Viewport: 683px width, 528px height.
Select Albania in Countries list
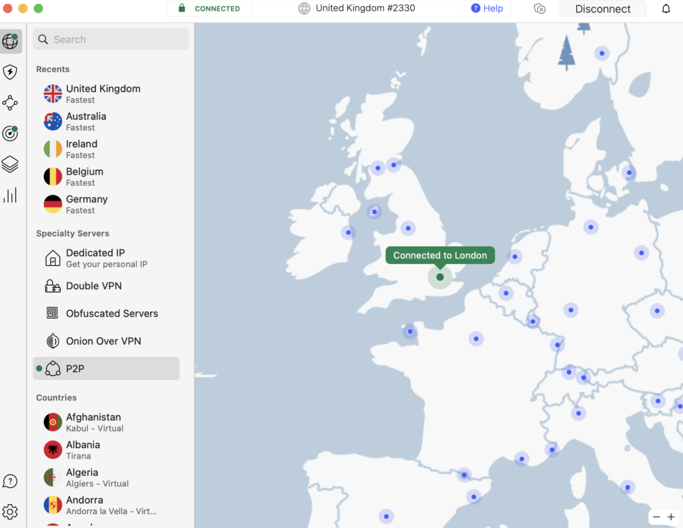106,449
